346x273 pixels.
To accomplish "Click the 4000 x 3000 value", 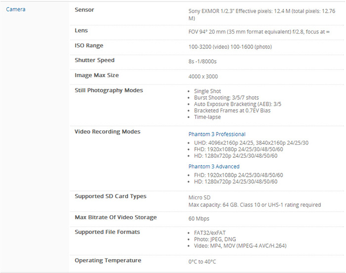I will (203, 77).
